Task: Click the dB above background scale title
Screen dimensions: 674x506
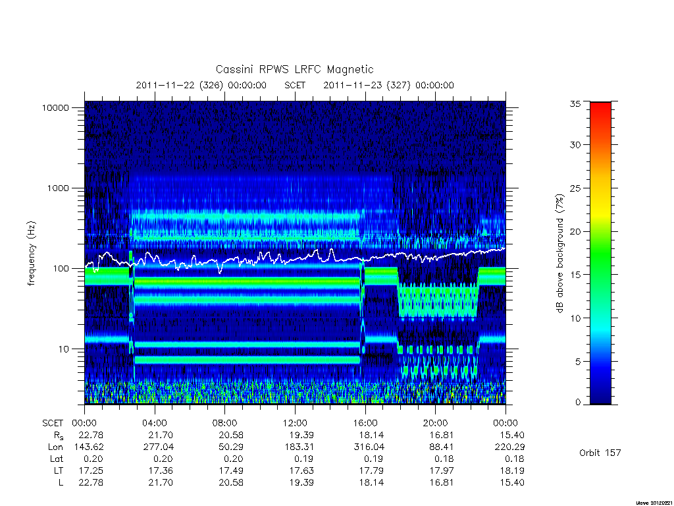Action: [559, 253]
